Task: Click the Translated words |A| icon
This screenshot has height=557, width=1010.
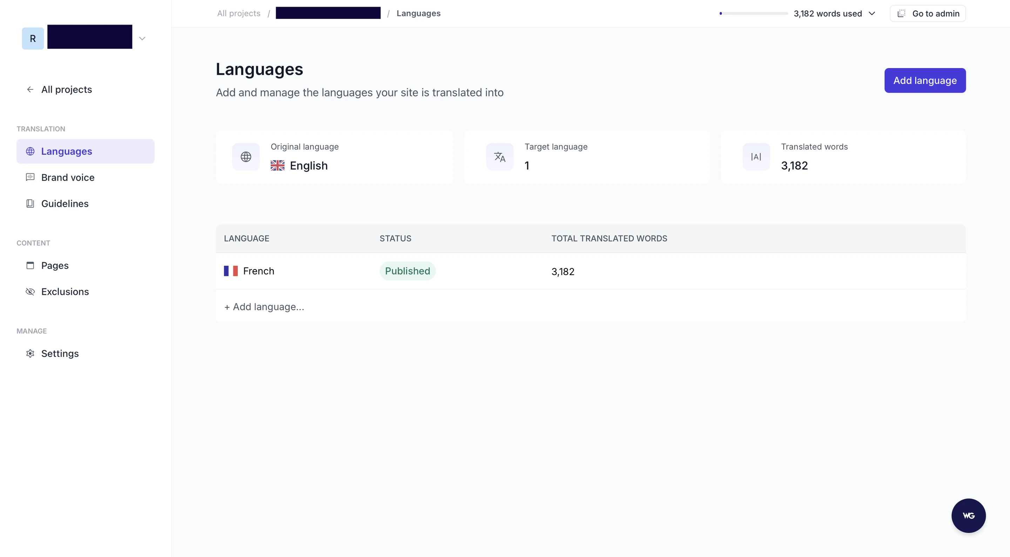Action: [756, 157]
